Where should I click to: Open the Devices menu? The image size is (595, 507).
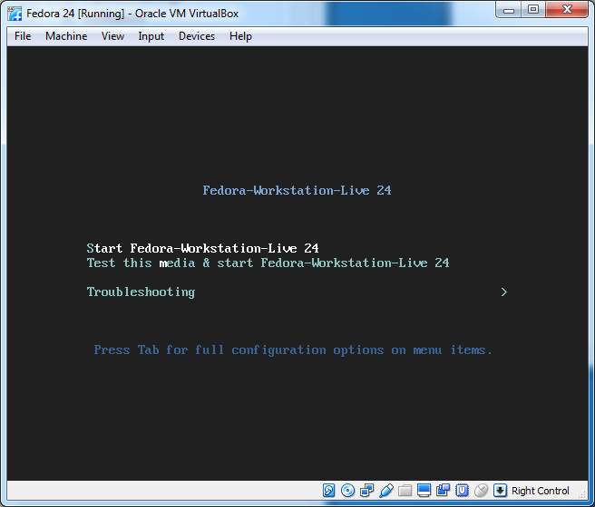[x=197, y=36]
